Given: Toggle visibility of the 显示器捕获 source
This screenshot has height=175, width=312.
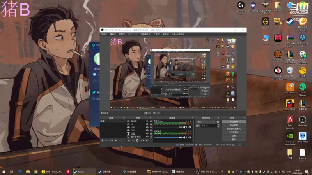Looking at the screenshot, I should point(147,136).
